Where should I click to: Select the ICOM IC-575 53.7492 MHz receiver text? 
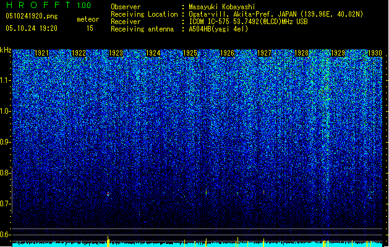[249, 22]
